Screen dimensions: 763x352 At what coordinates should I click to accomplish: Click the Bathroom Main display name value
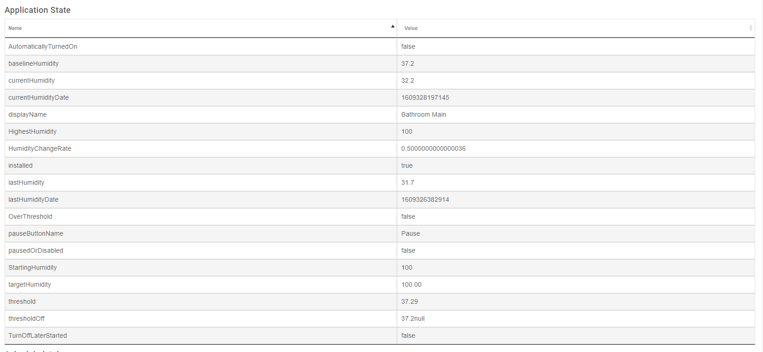click(x=423, y=114)
